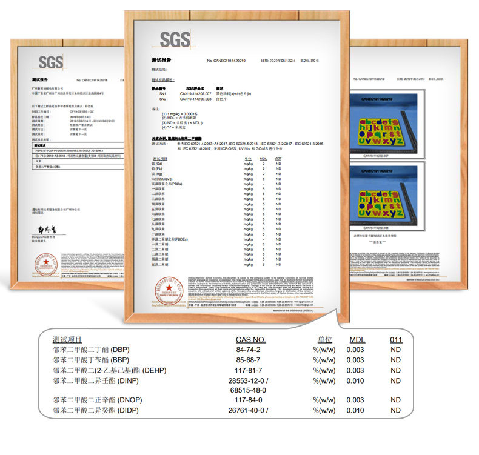Click the 测试要求 table header on left certificate
Image resolution: width=479 pixels, height=455 pixels.
(x=40, y=145)
